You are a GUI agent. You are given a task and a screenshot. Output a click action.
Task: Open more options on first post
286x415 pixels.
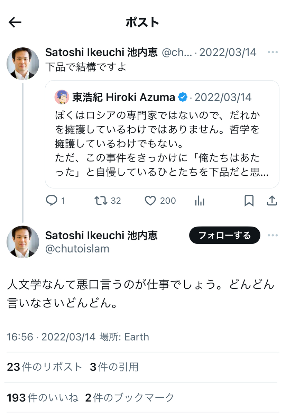[x=273, y=52]
